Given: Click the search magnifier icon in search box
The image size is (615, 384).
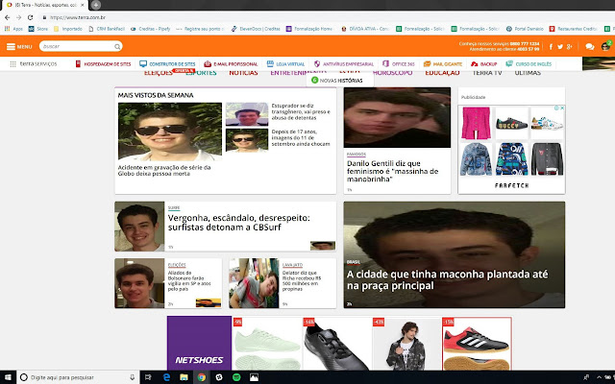Looking at the screenshot, I should [x=117, y=47].
